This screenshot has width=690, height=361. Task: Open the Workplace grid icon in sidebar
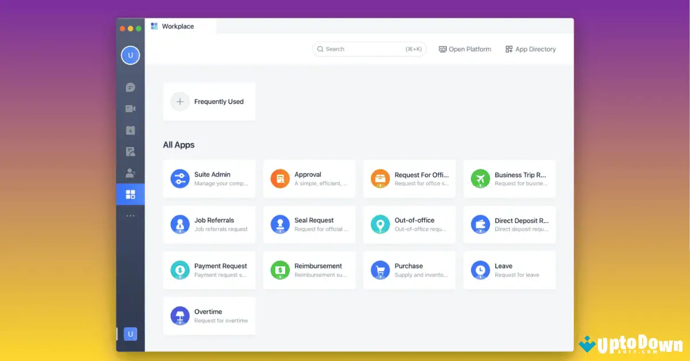131,194
